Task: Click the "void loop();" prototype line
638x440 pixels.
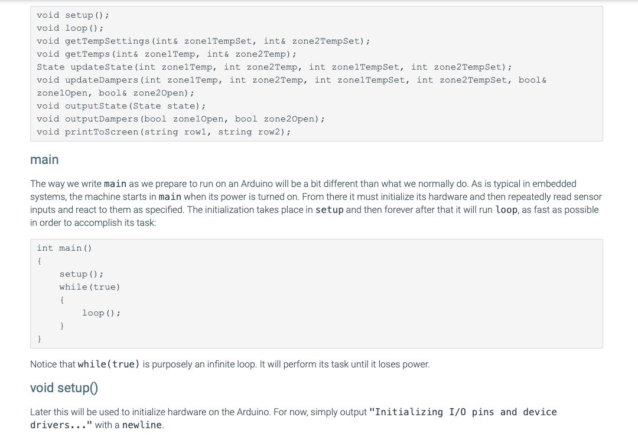Action: click(x=70, y=28)
